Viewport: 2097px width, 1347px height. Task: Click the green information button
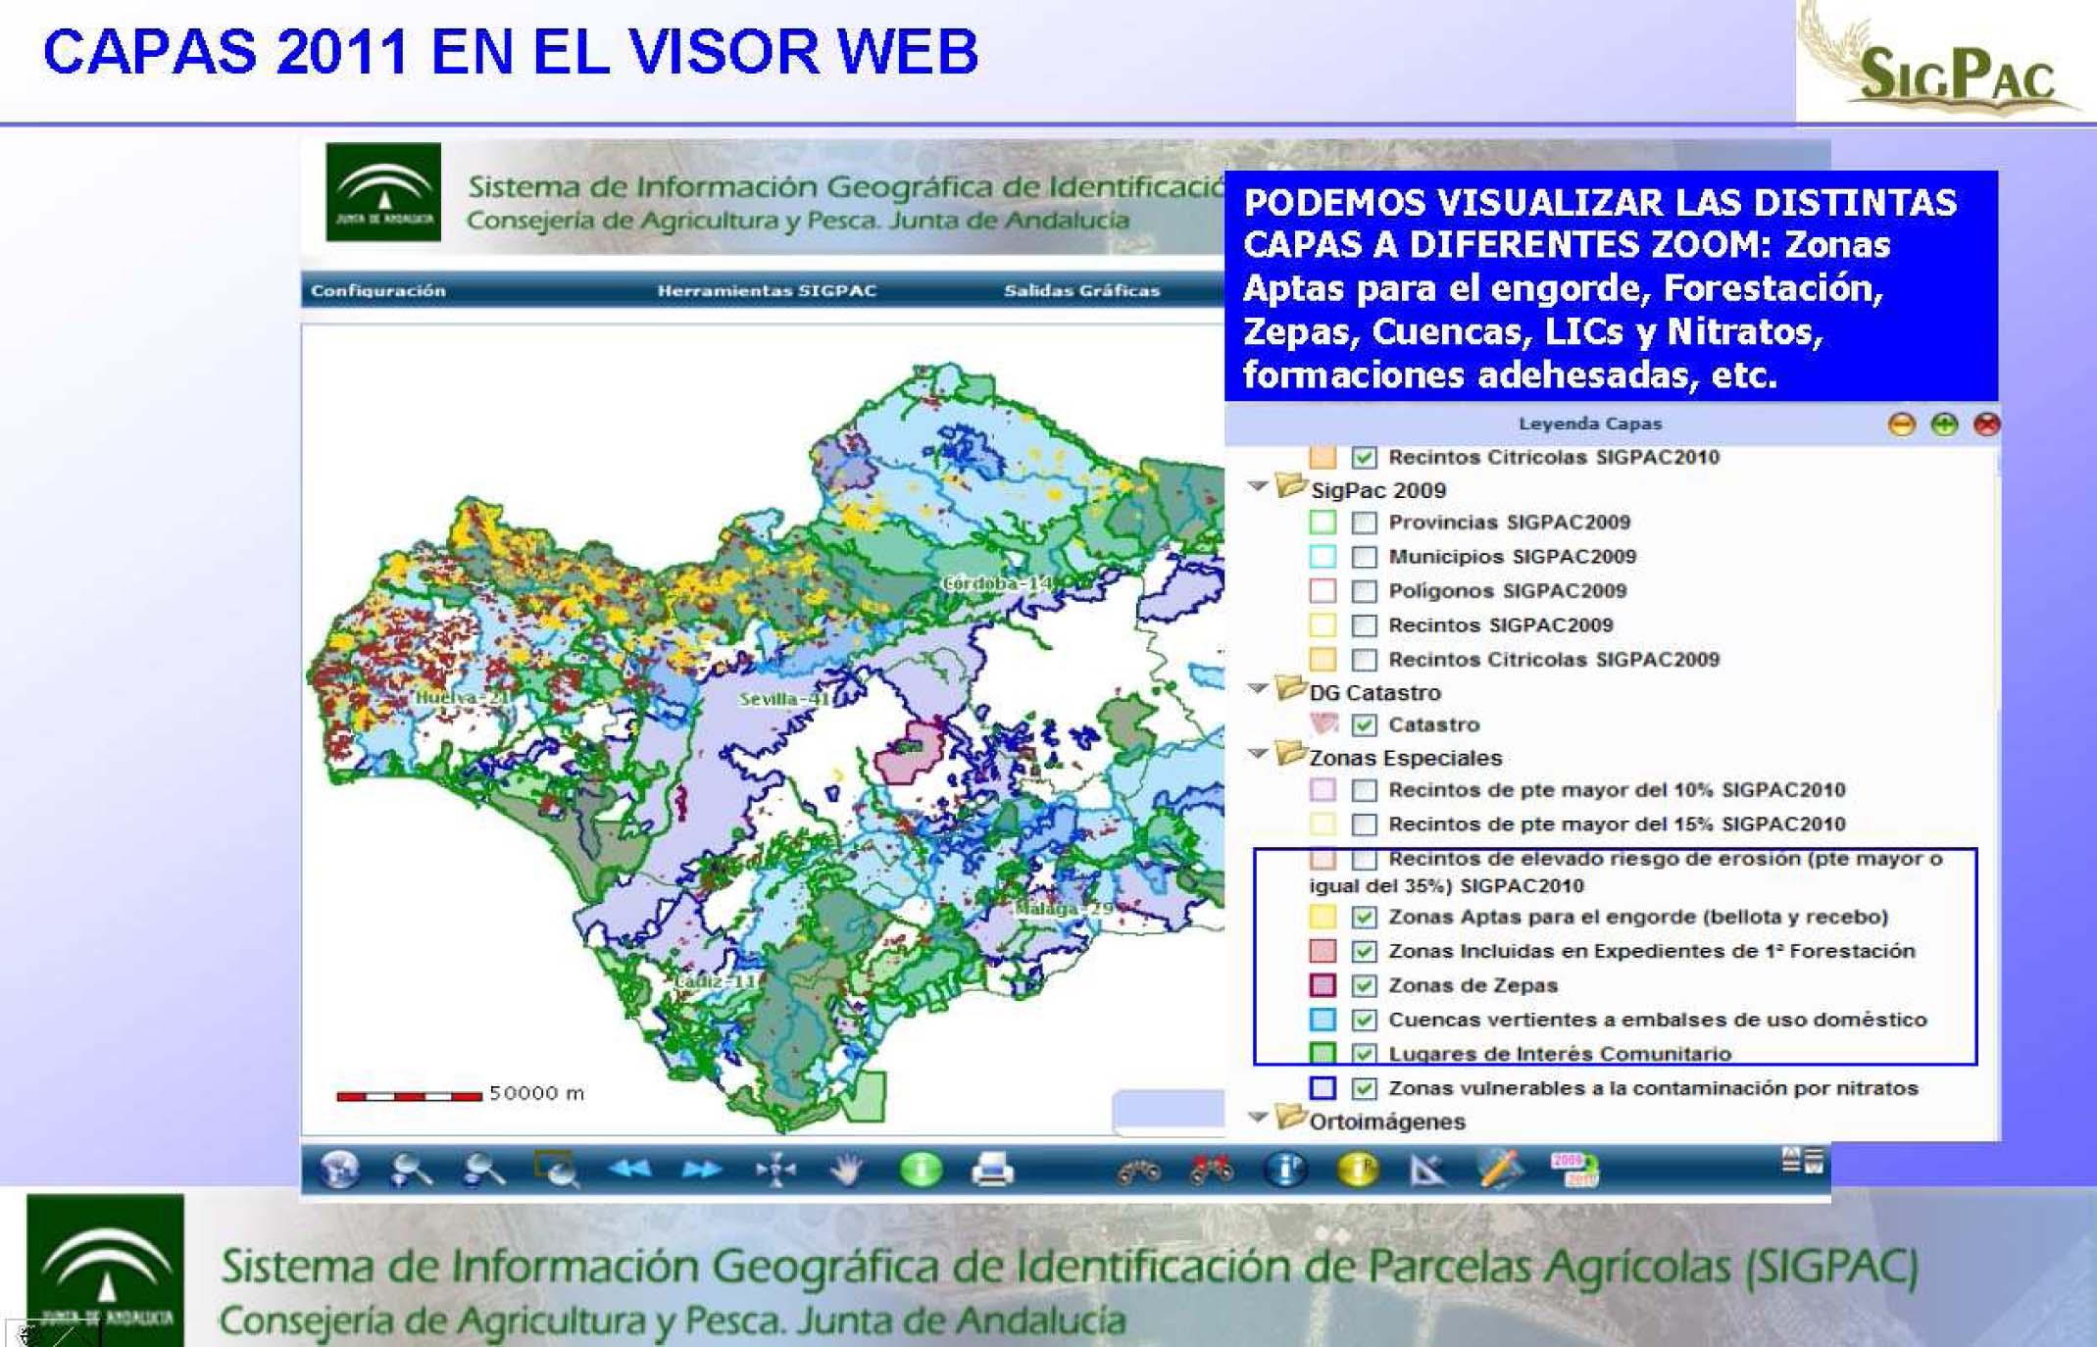(x=921, y=1169)
